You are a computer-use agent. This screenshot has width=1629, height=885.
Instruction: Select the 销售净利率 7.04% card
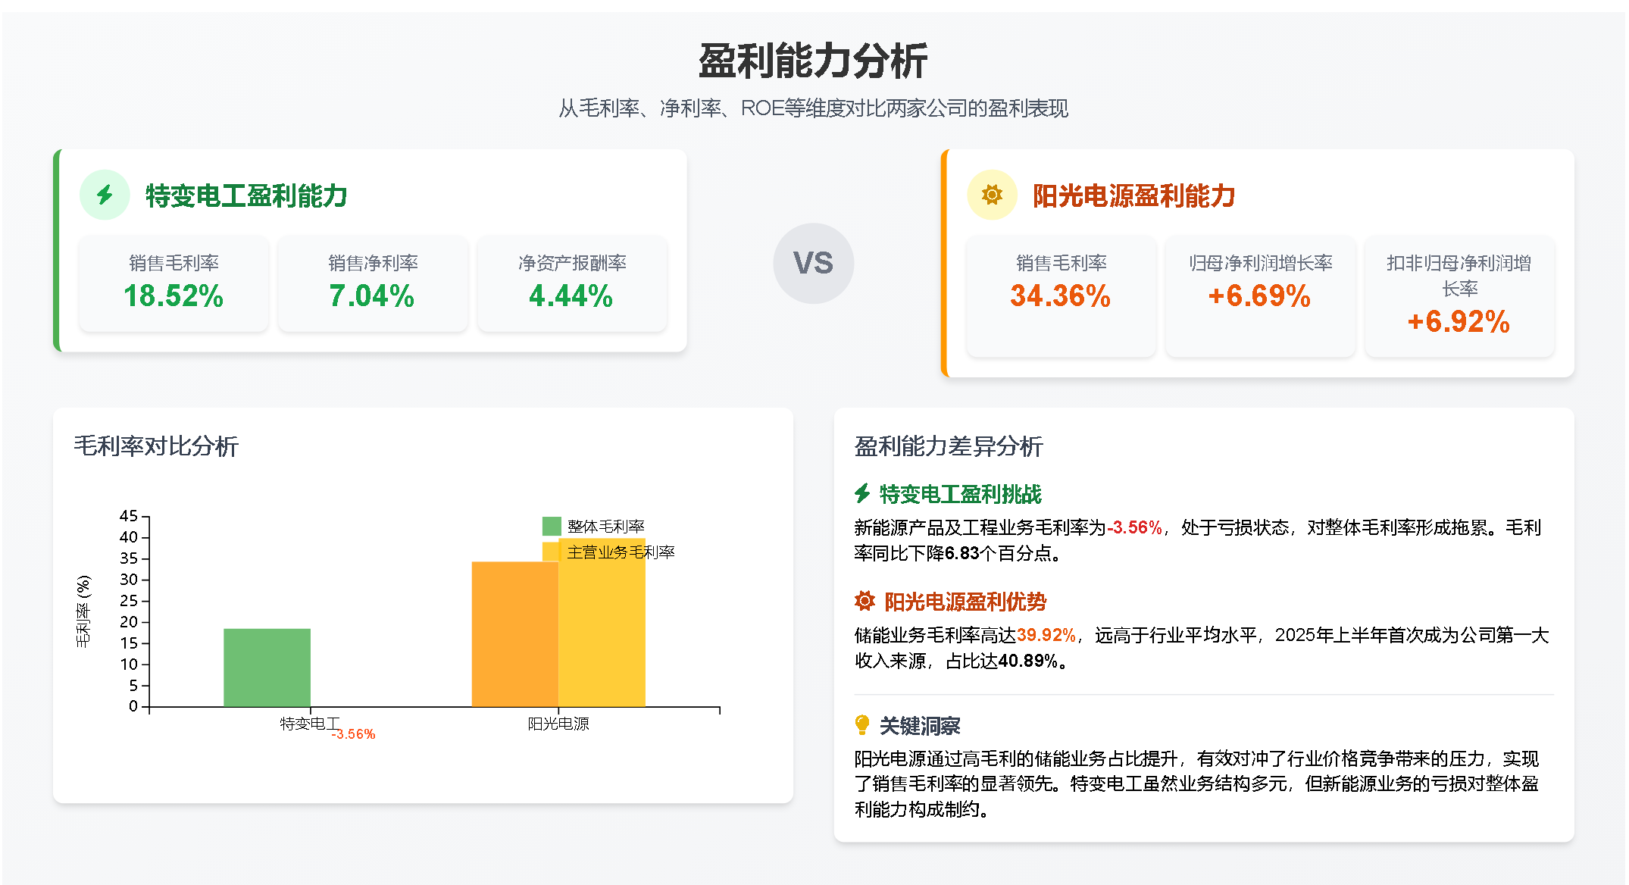click(x=373, y=283)
